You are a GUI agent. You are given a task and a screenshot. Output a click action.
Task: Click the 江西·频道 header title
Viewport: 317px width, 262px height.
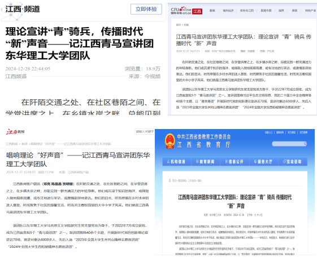23,9
